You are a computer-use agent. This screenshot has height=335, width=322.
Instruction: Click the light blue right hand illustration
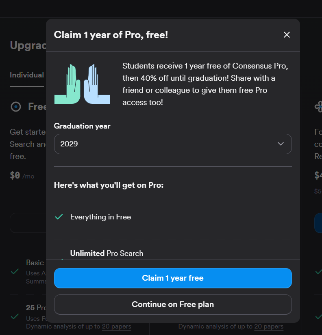[x=96, y=84]
